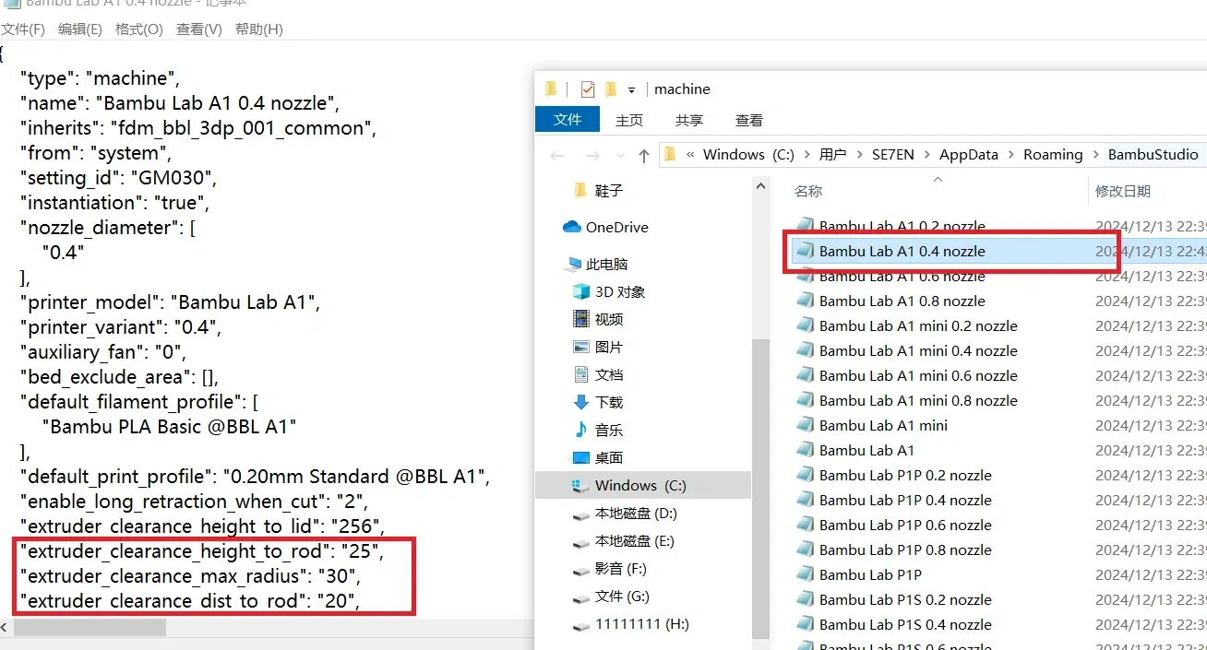The image size is (1207, 650).
Task: Open the 视频 folder in sidebar
Action: 598,319
